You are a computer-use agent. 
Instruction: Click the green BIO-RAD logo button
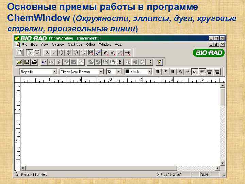[x=209, y=53]
